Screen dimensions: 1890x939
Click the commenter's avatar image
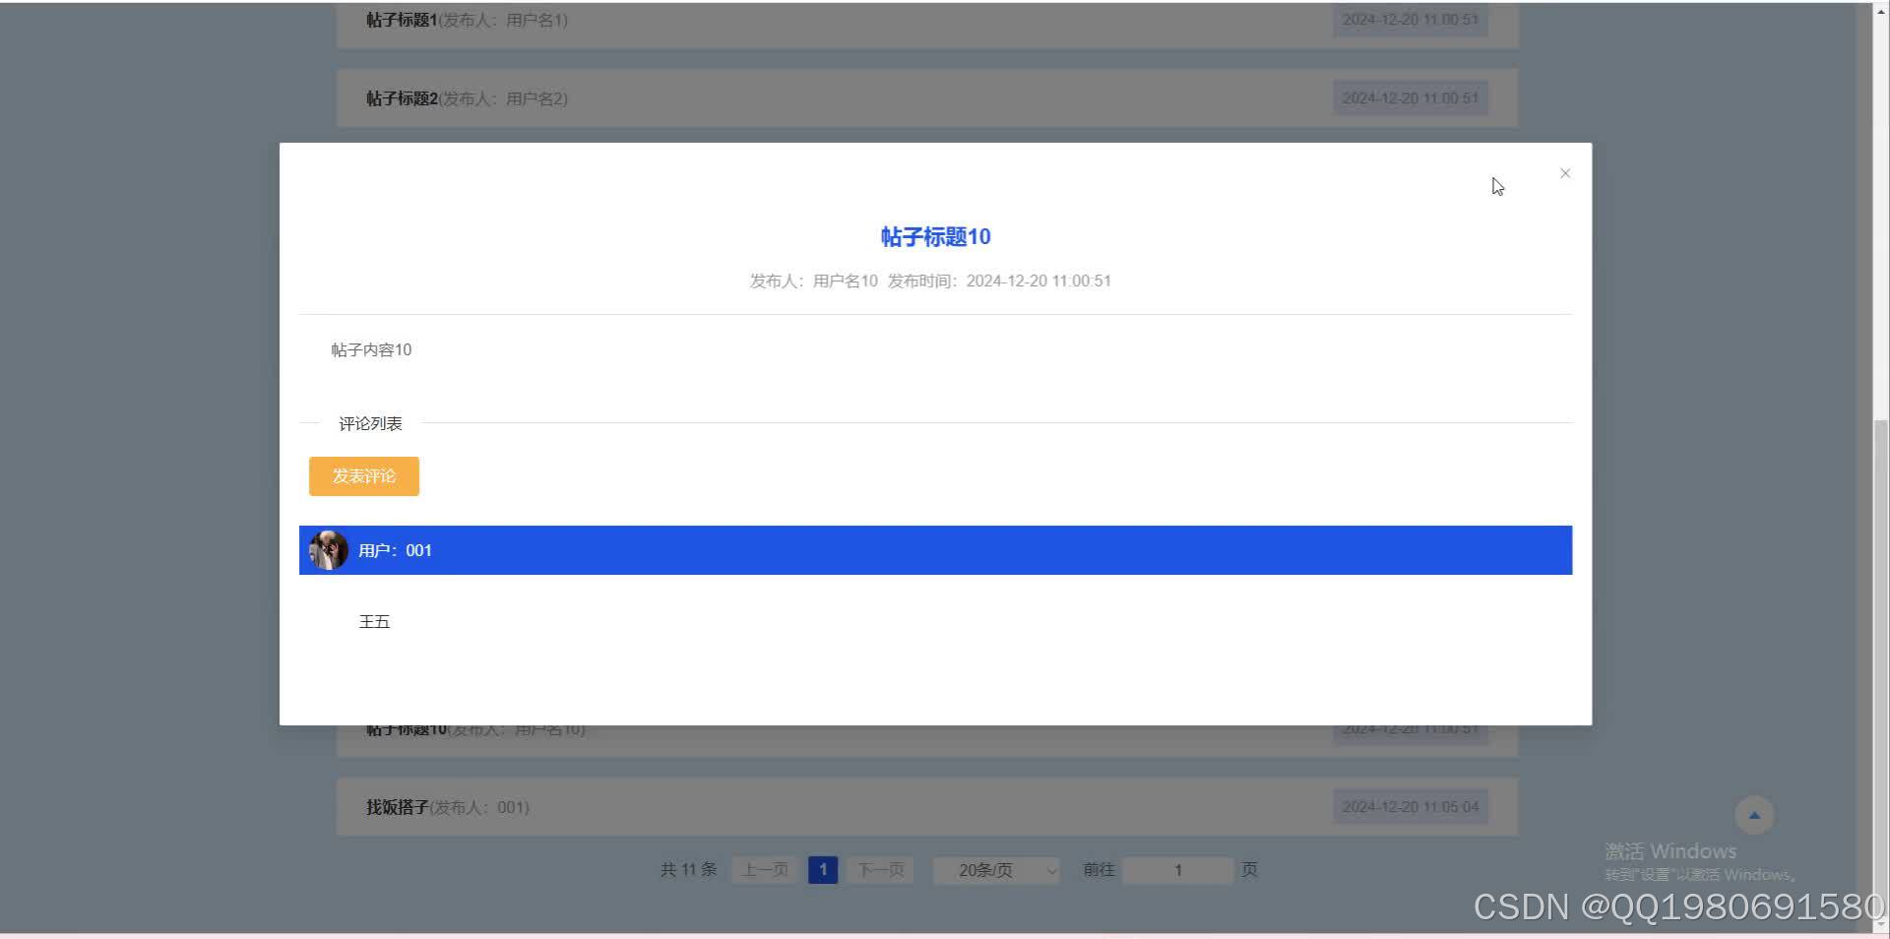point(328,550)
